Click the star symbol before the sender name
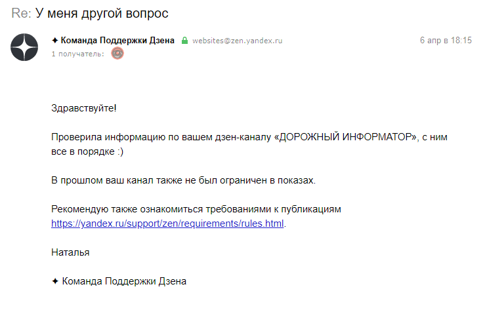Image resolution: width=485 pixels, height=312 pixels. click(x=55, y=41)
